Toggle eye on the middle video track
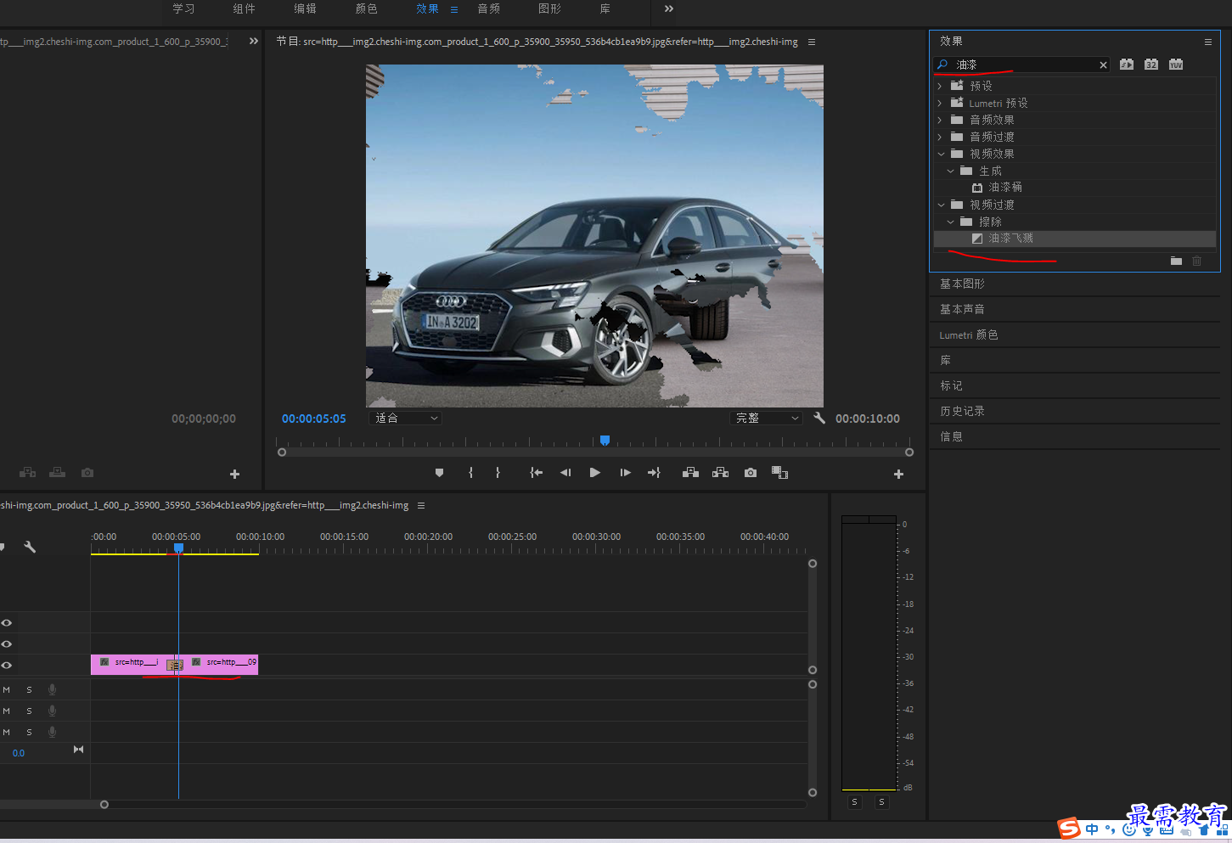Viewport: 1232px width, 843px height. coord(7,643)
